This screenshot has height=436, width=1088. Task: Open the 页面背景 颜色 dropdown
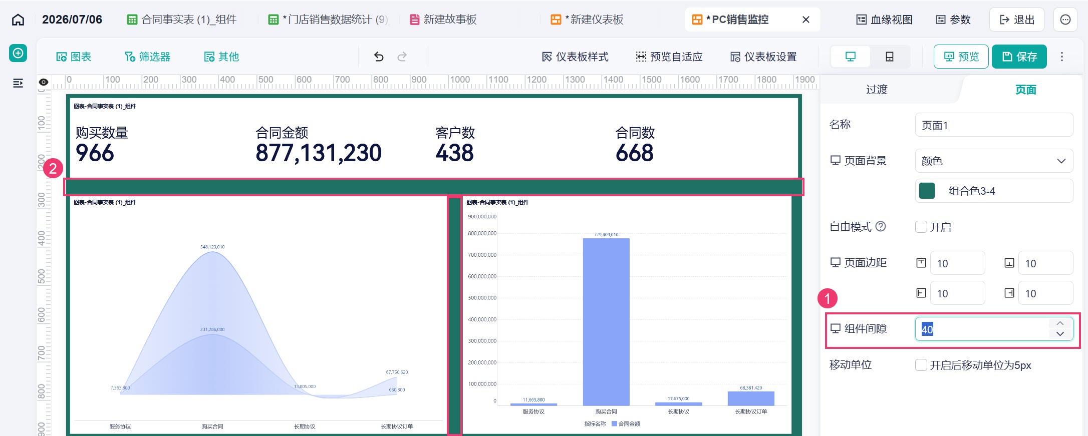point(994,161)
